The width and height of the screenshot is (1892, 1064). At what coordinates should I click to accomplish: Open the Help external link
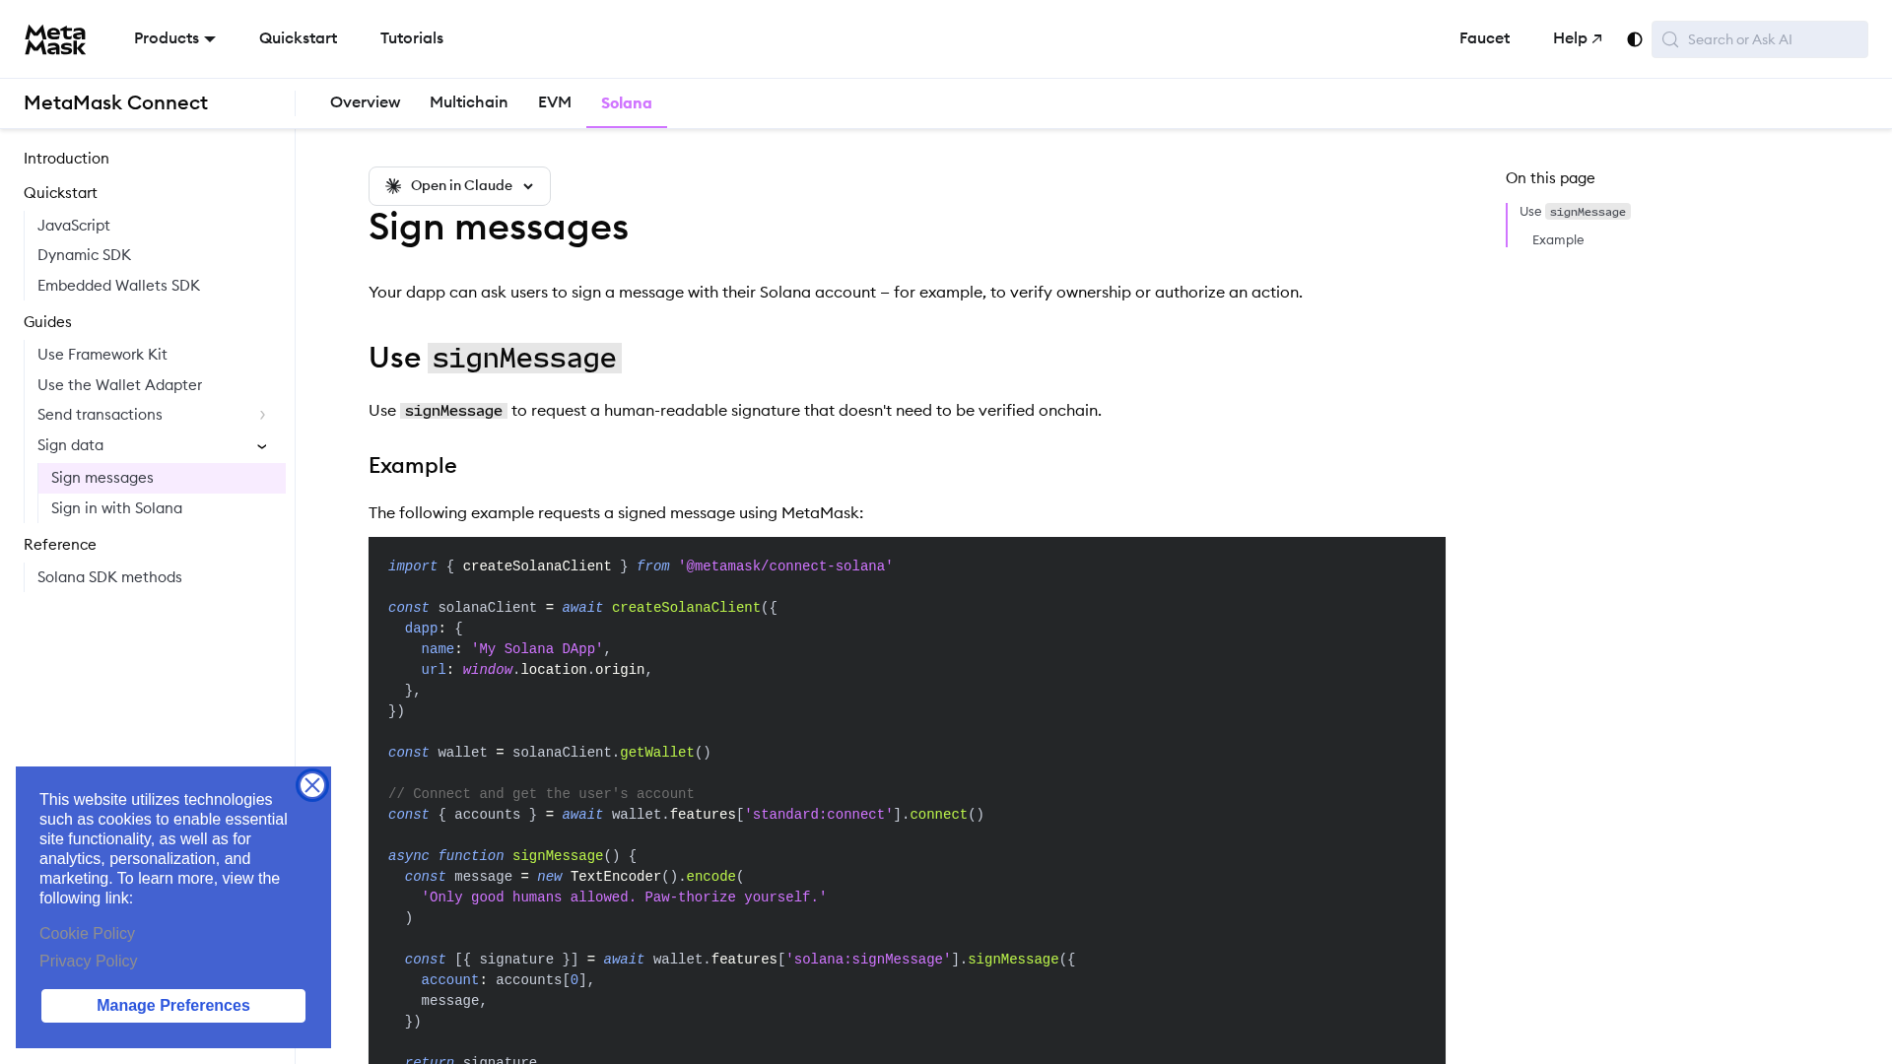pyautogui.click(x=1578, y=38)
